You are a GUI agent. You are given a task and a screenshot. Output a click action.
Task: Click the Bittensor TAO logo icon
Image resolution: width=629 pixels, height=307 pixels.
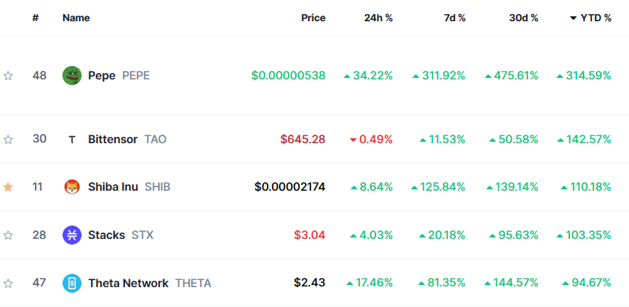click(72, 139)
